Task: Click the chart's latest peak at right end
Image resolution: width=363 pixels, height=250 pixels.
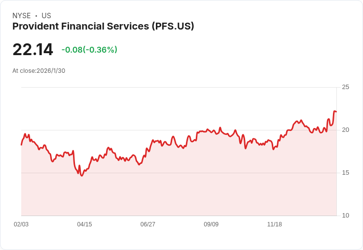Action: coord(335,111)
